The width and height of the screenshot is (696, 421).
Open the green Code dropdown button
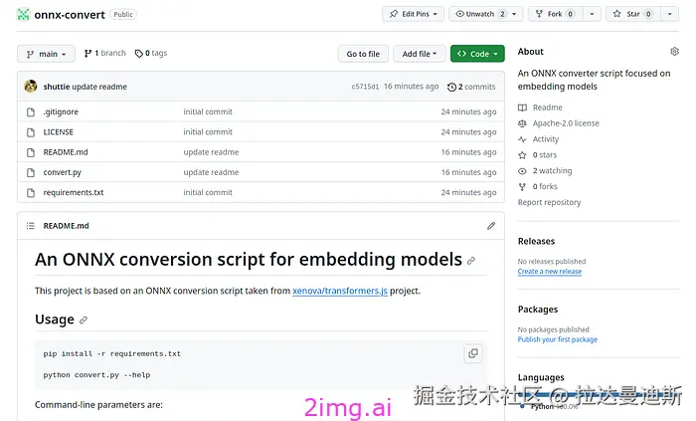coord(477,54)
